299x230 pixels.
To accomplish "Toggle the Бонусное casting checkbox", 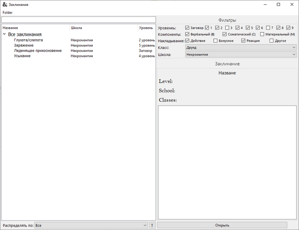I will (216, 41).
